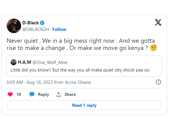This screenshot has width=177, height=119.
Task: Click D-Black's verified badge
Action: (42, 23)
